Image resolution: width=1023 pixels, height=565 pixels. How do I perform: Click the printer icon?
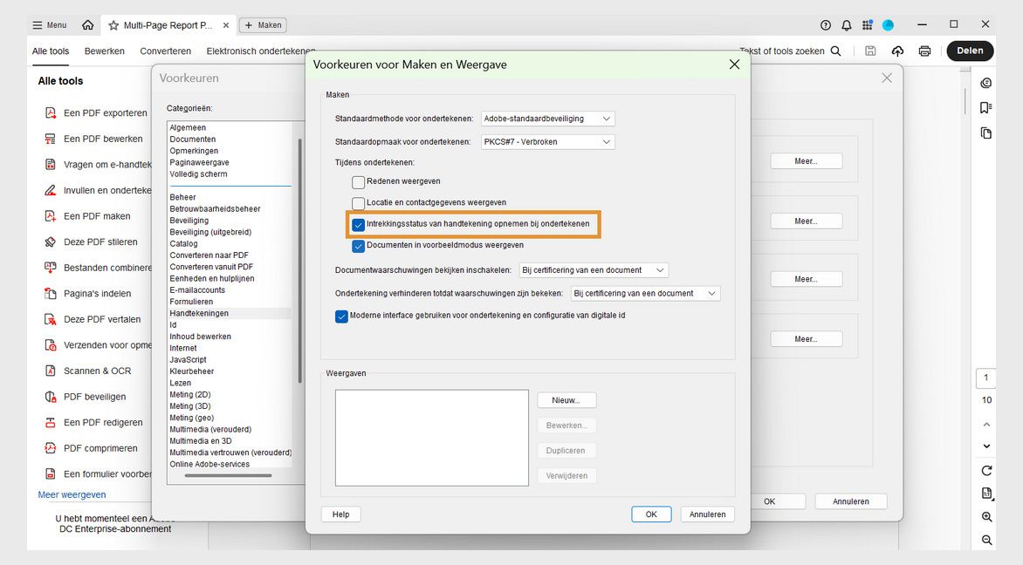[x=924, y=51]
